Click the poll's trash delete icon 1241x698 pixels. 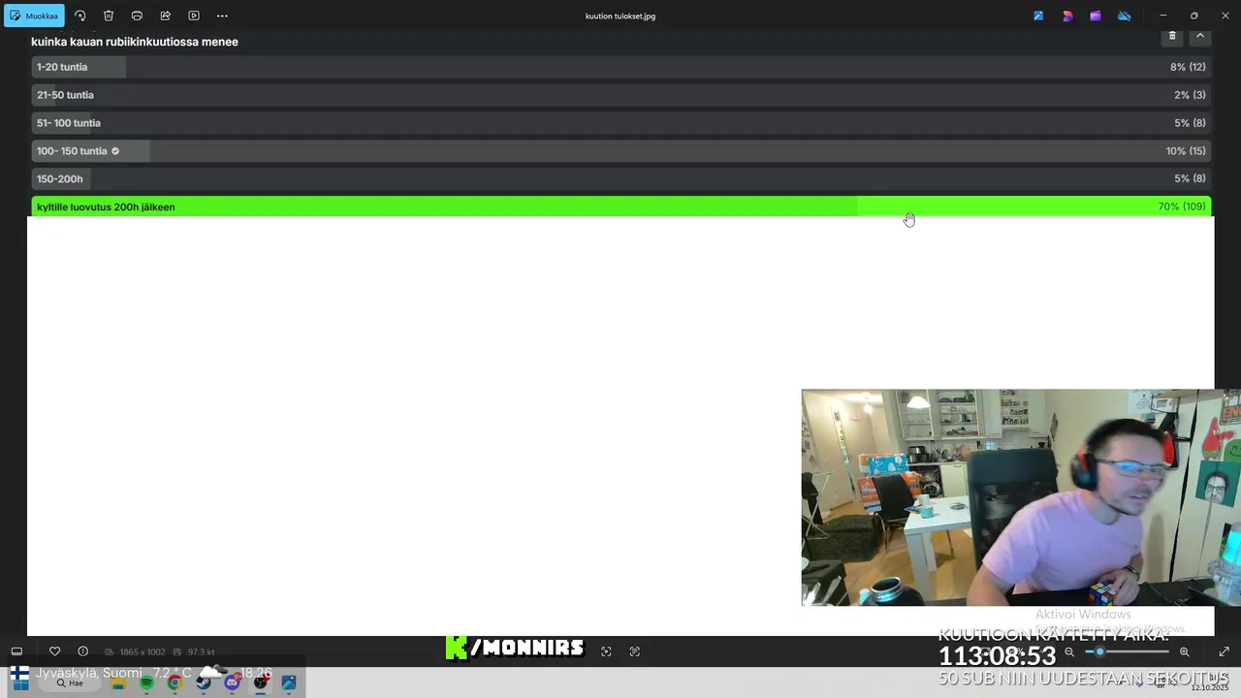(1172, 36)
